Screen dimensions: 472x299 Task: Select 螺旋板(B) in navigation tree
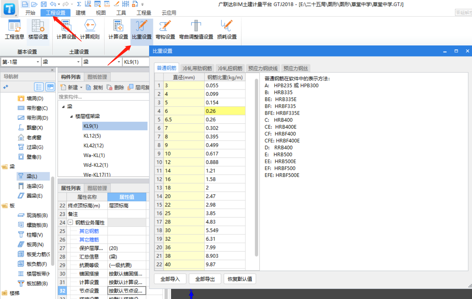click(x=32, y=225)
